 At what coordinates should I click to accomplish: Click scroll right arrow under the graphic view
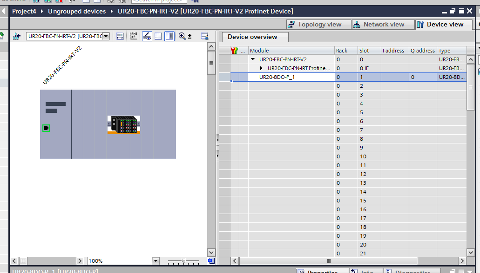pos(80,261)
